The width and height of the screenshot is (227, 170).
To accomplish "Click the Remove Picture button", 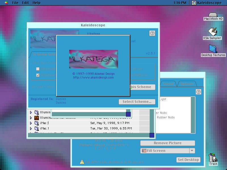I will [168, 143].
